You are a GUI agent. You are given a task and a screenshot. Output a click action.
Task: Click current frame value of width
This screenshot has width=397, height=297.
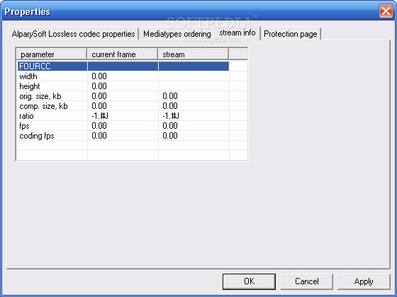99,76
